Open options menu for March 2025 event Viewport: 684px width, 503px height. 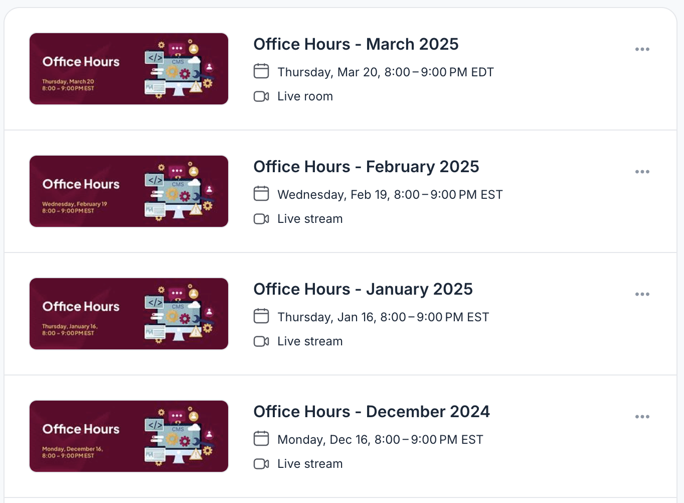click(x=642, y=49)
